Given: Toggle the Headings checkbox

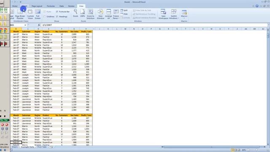Looking at the screenshot, I should (57, 16).
